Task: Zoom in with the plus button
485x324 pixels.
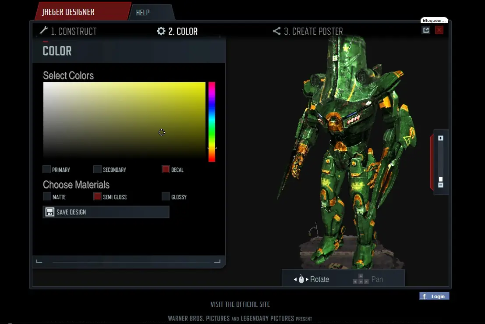Action: [x=441, y=138]
